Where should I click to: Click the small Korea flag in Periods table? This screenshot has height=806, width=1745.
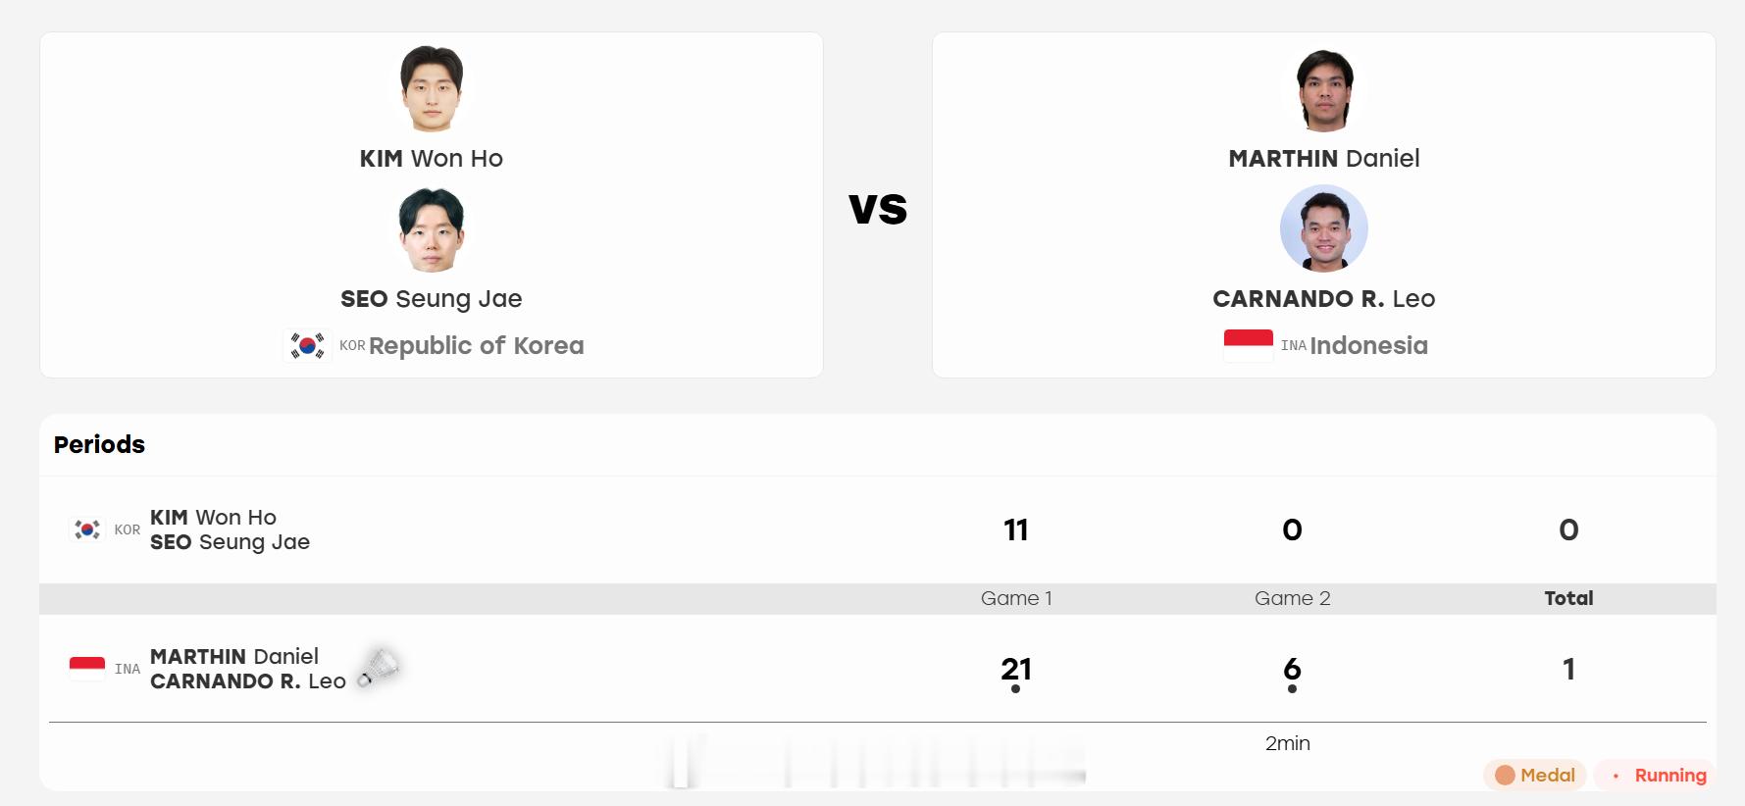[x=87, y=529]
